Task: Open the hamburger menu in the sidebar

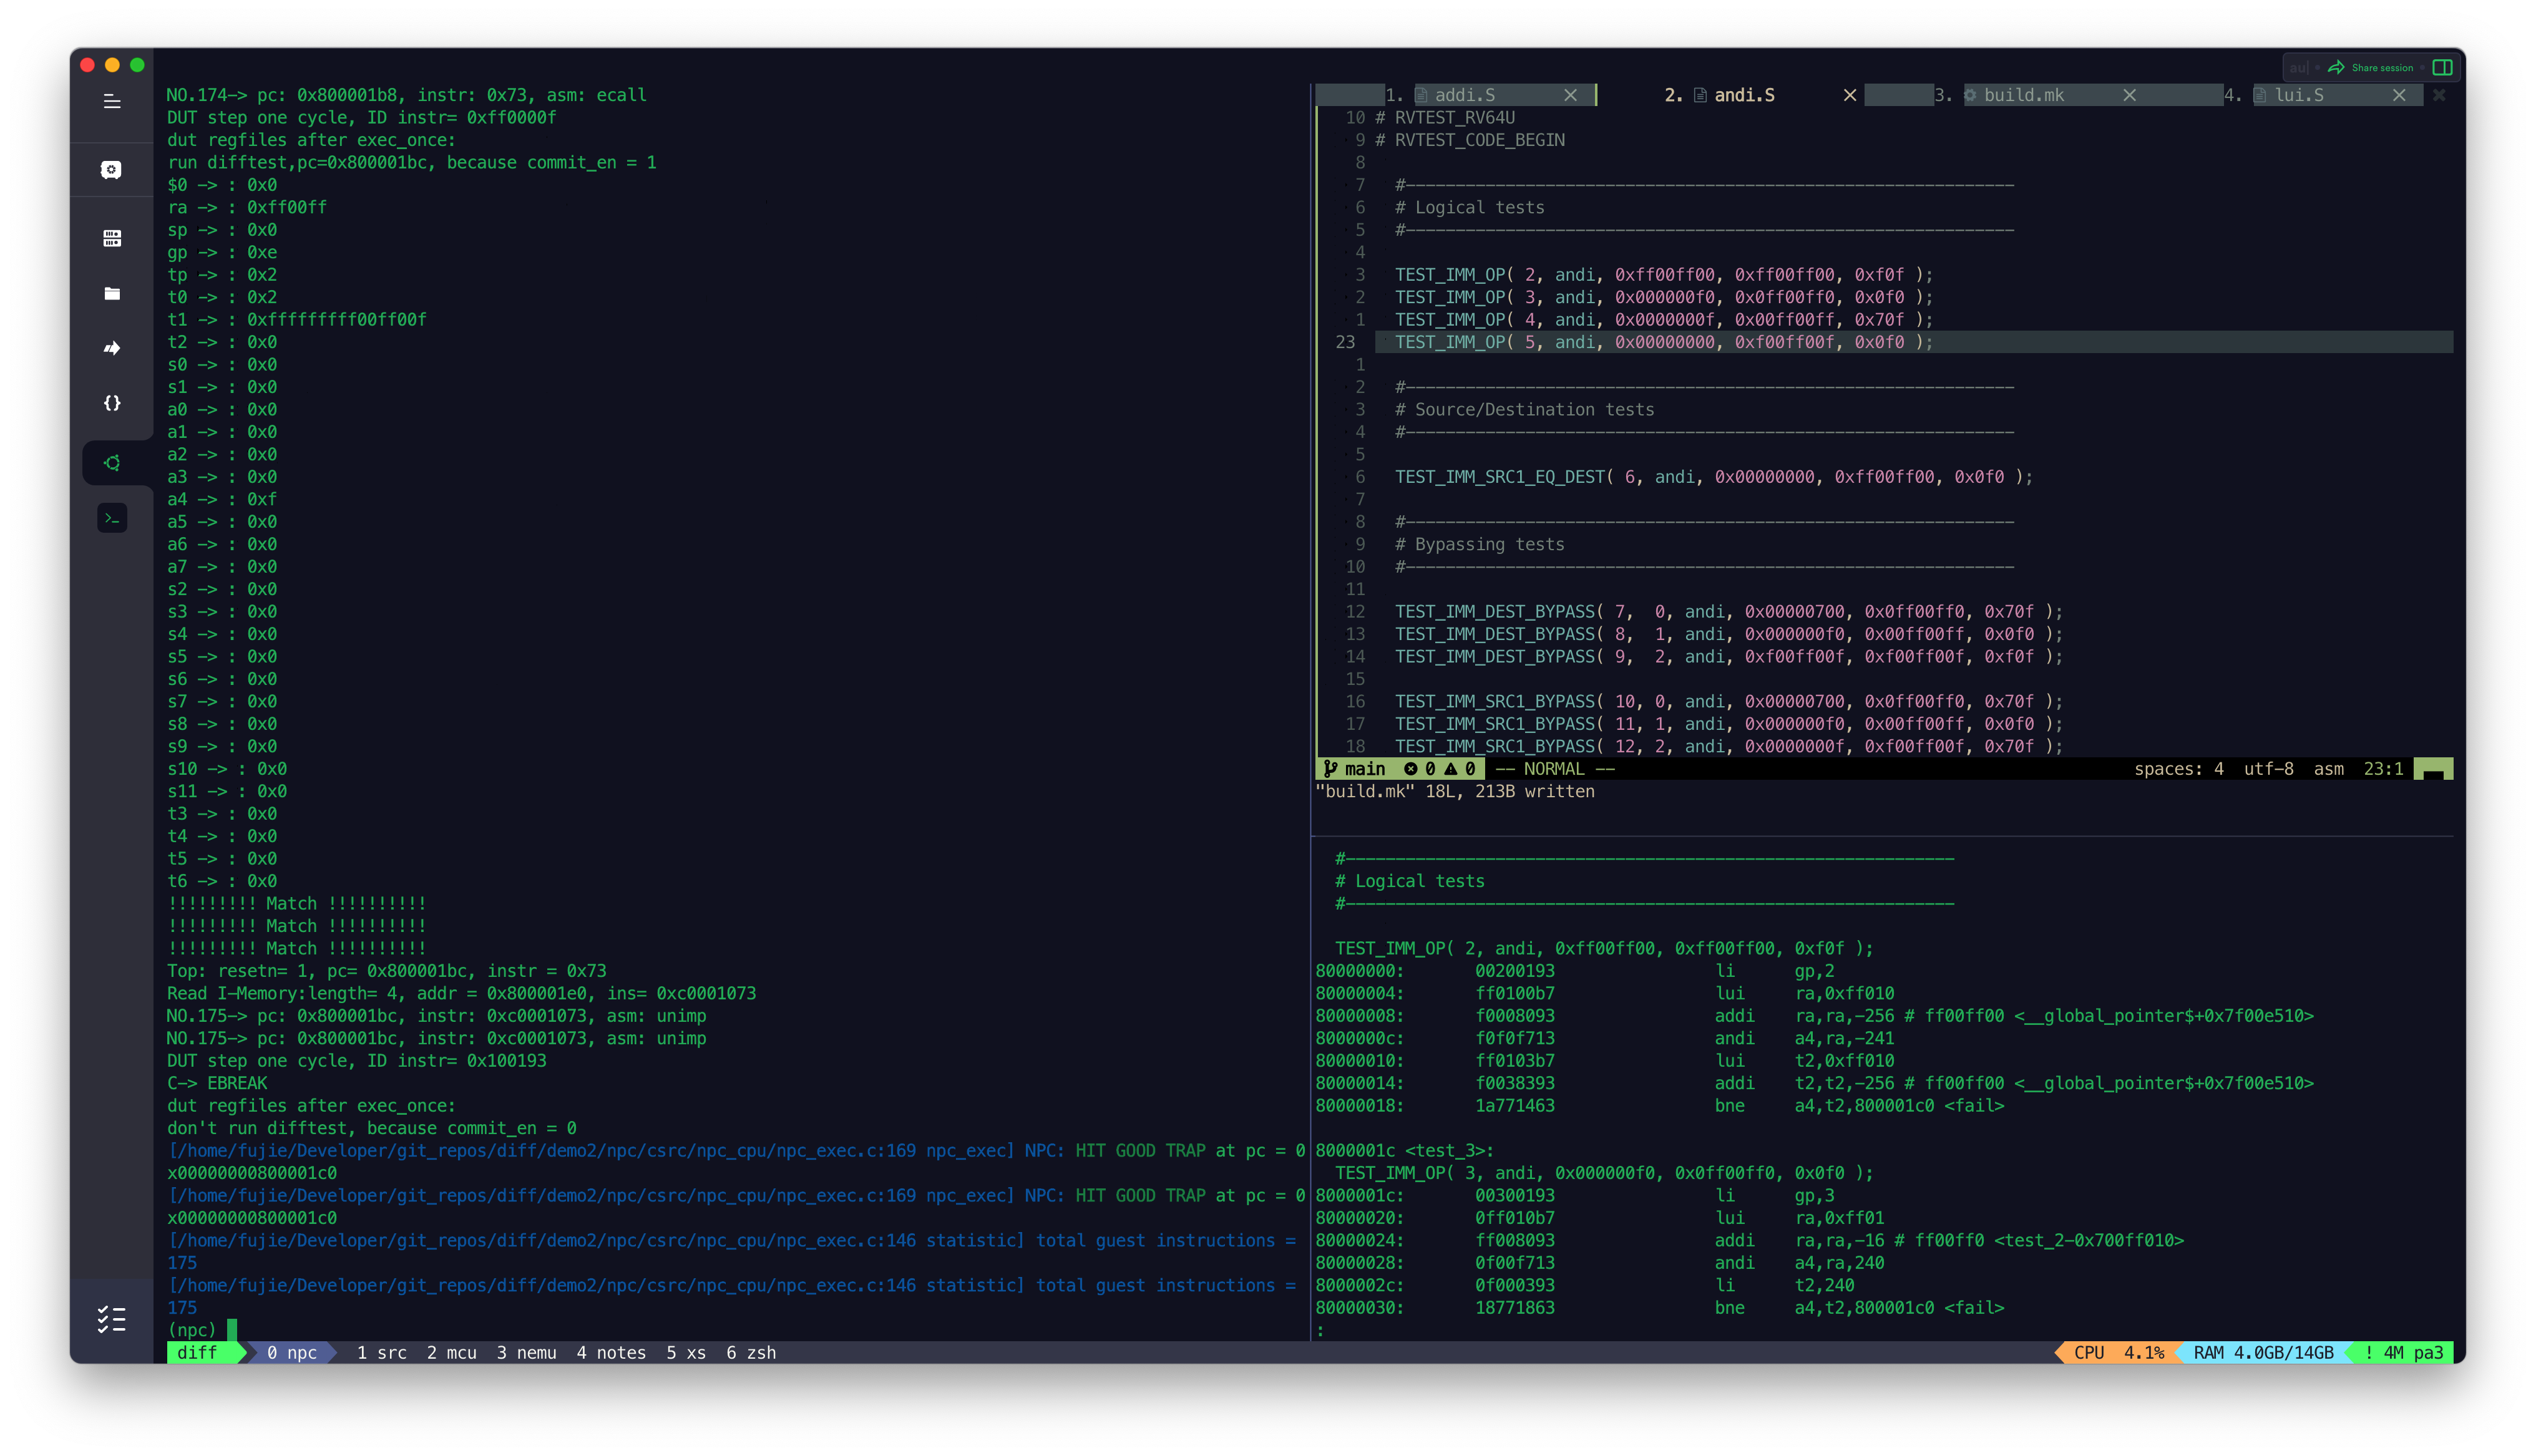Action: (112, 102)
